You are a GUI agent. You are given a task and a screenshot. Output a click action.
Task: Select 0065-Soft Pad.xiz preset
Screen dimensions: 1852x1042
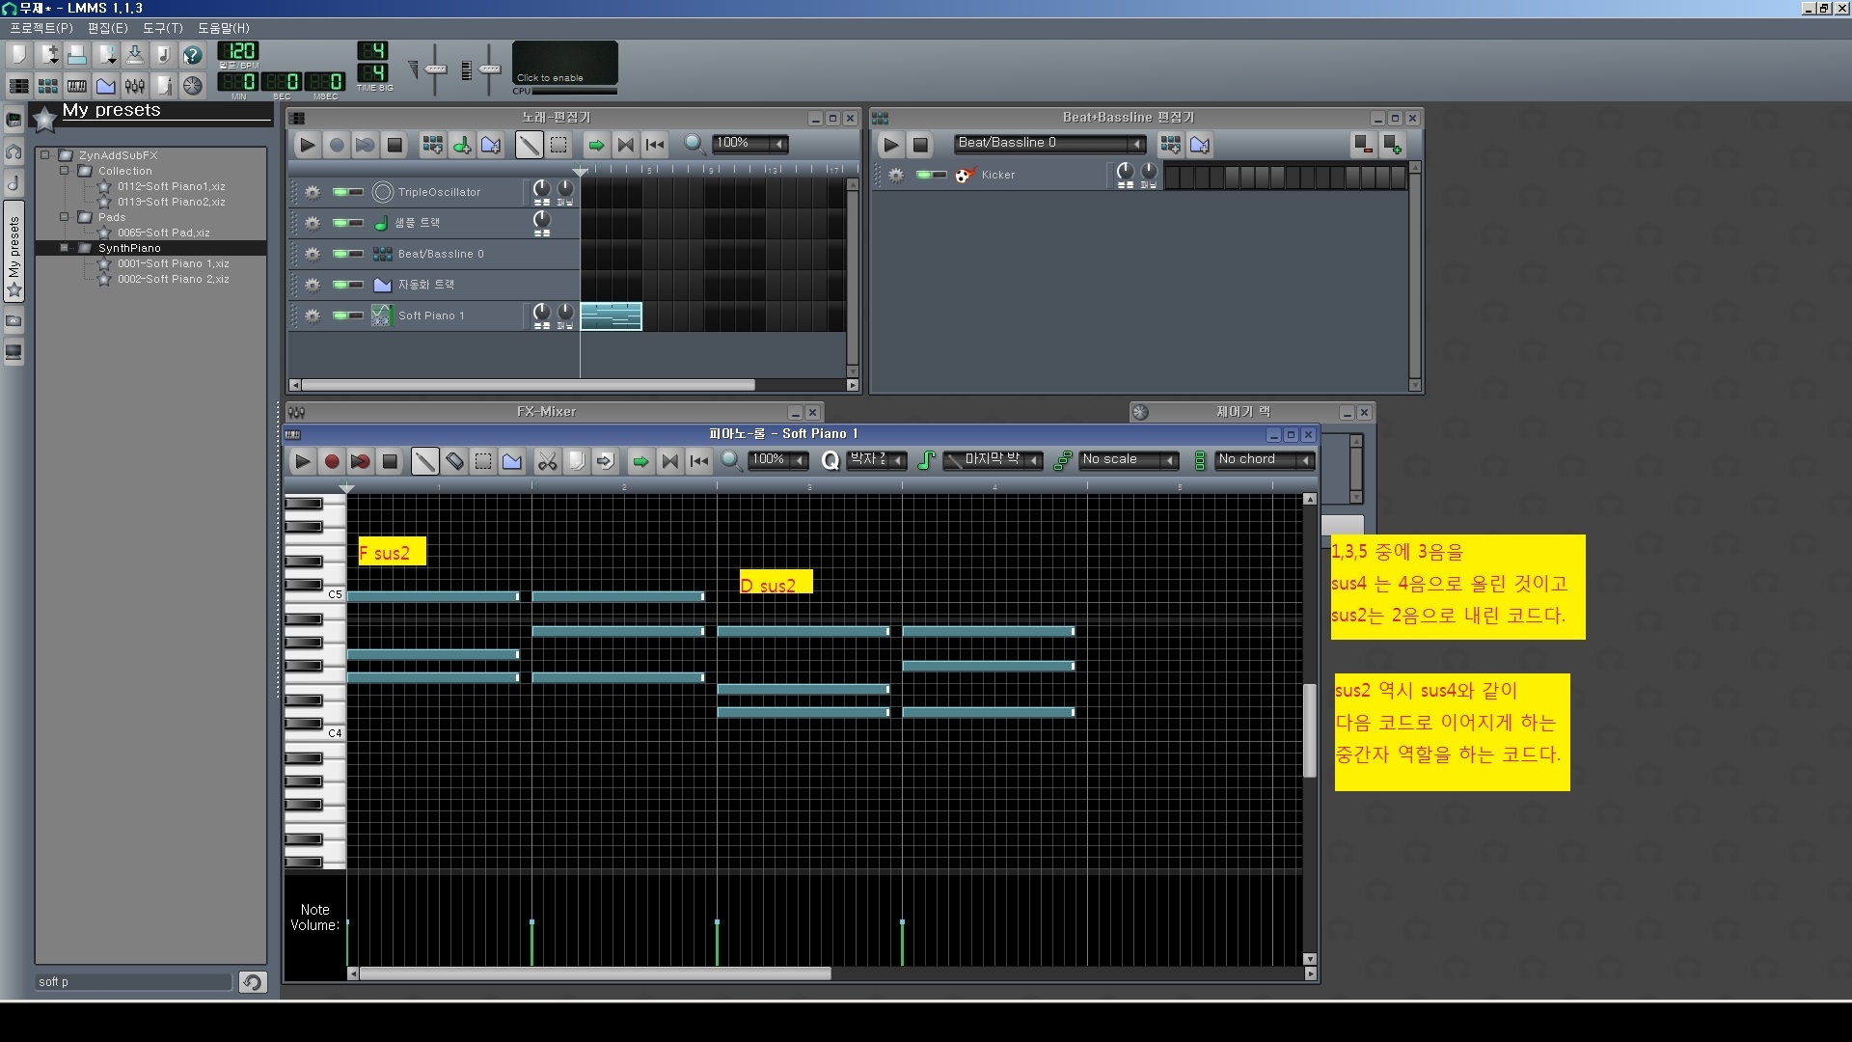[x=164, y=233]
